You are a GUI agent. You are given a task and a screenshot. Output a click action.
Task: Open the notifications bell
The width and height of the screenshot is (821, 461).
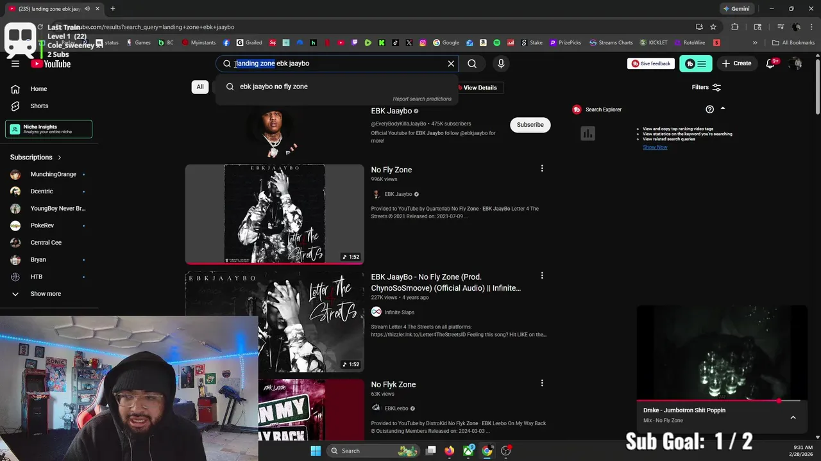[x=771, y=63]
